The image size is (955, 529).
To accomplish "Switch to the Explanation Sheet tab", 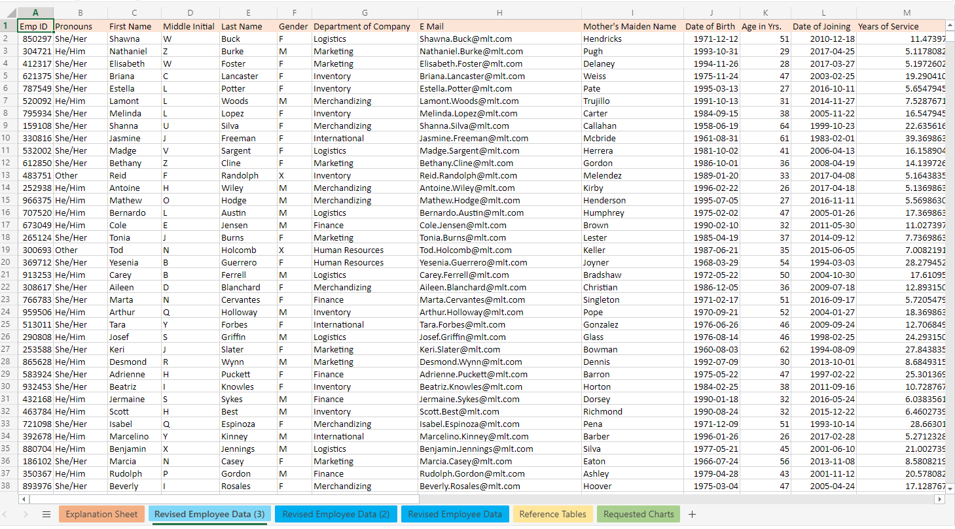I will (101, 514).
